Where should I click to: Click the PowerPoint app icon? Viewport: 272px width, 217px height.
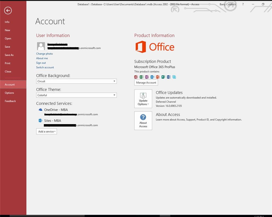click(x=158, y=77)
